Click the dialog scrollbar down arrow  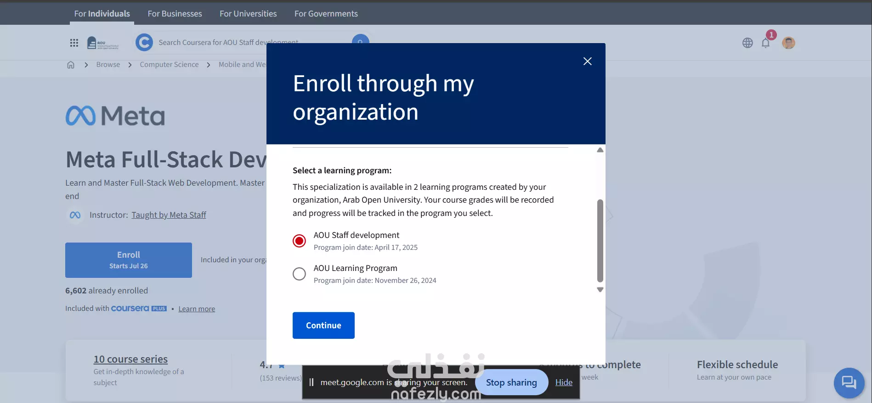coord(600,290)
